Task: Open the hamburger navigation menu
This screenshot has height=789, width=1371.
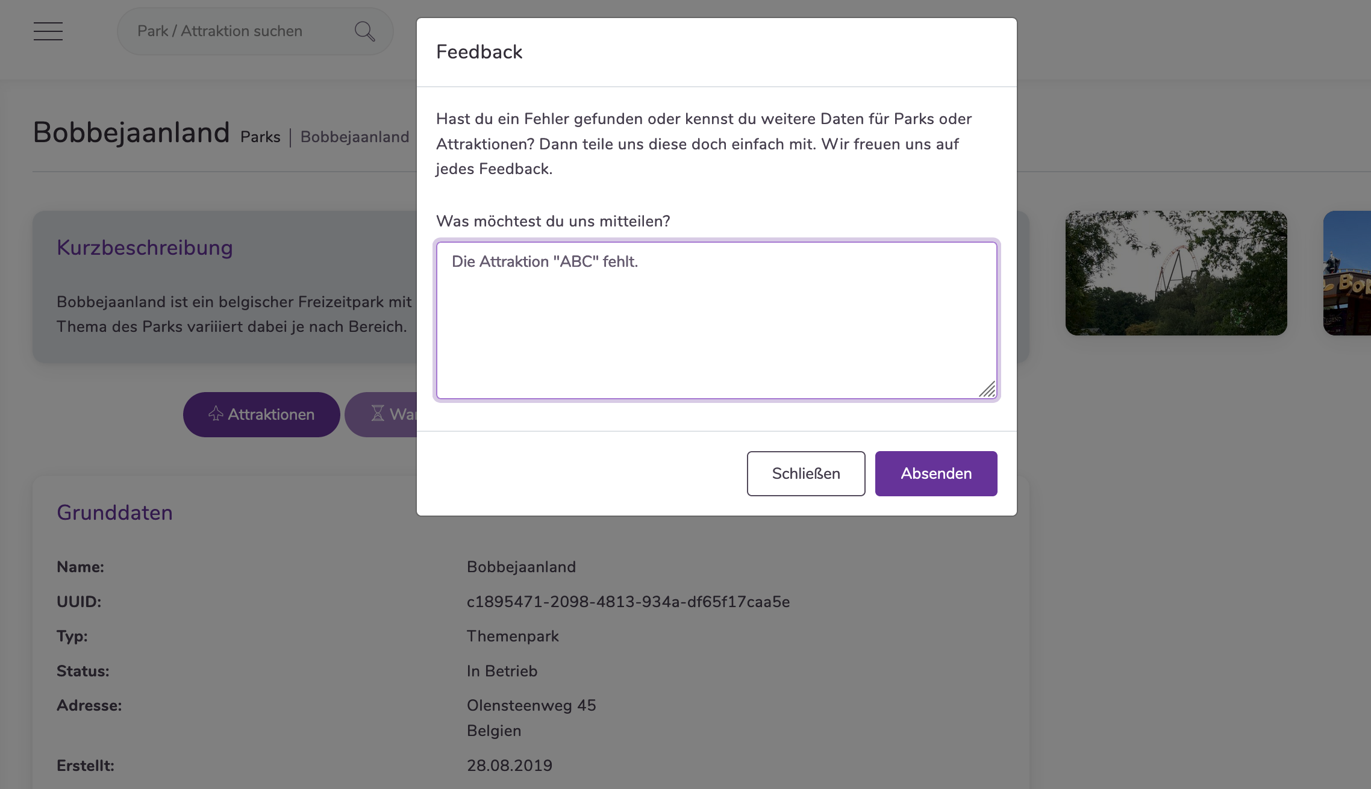Action: pos(48,31)
